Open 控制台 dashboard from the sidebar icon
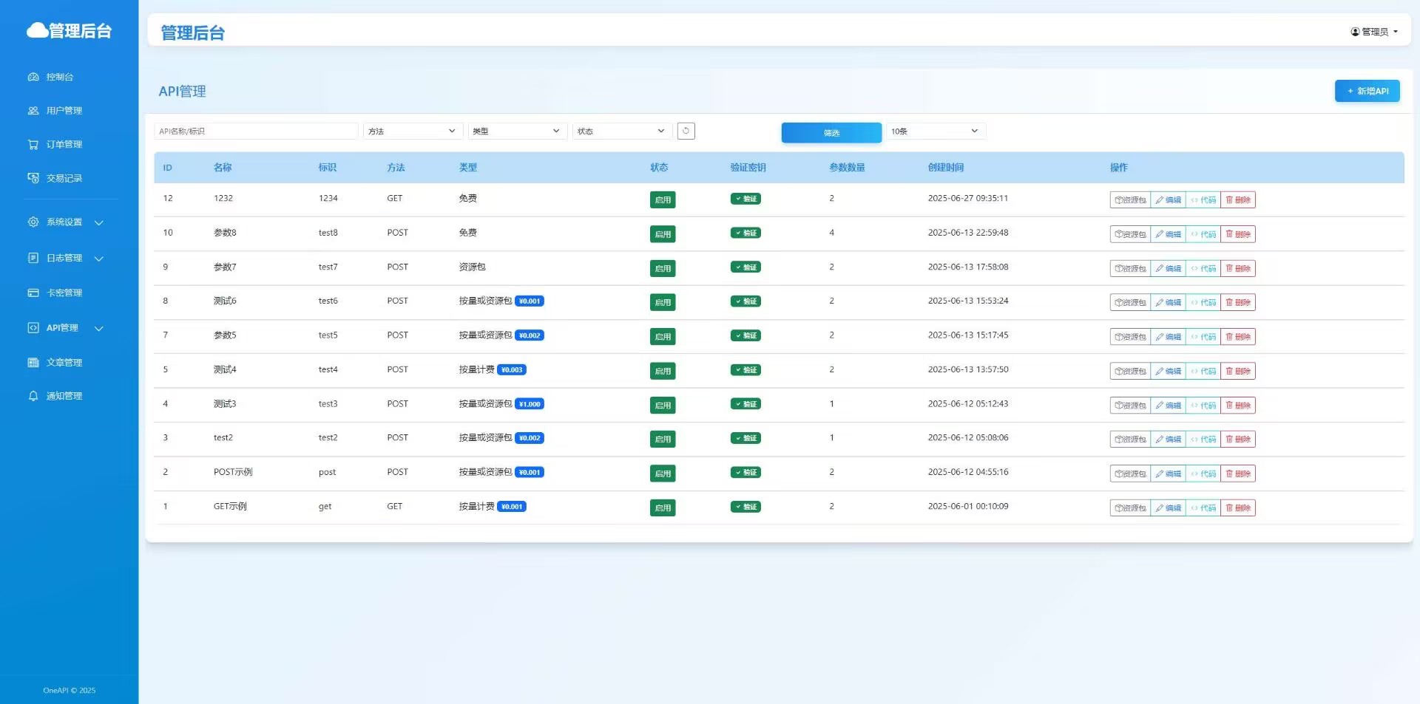1420x704 pixels. tap(33, 77)
